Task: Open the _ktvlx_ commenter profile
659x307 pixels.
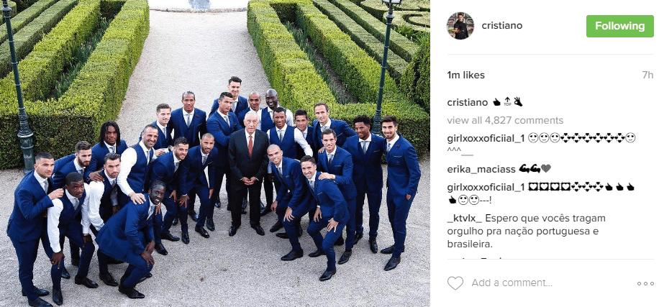Action: point(464,219)
